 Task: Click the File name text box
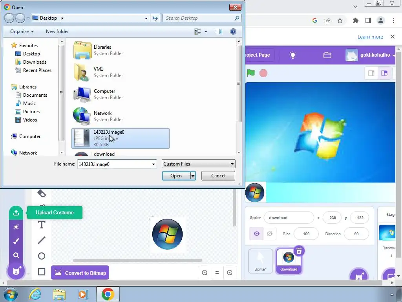(114, 164)
